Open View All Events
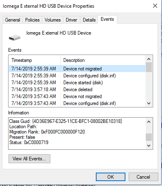Image resolution: width=162 pixels, height=186 pixels. [x=29, y=159]
